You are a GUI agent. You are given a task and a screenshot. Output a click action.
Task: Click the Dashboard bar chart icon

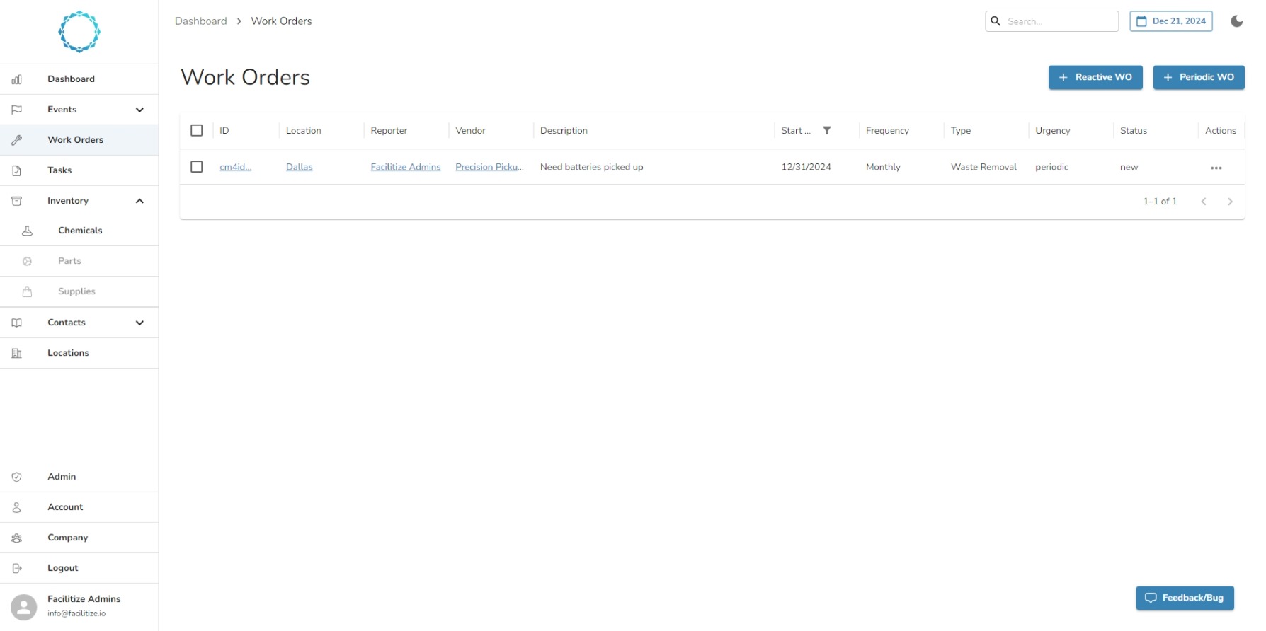click(x=17, y=79)
